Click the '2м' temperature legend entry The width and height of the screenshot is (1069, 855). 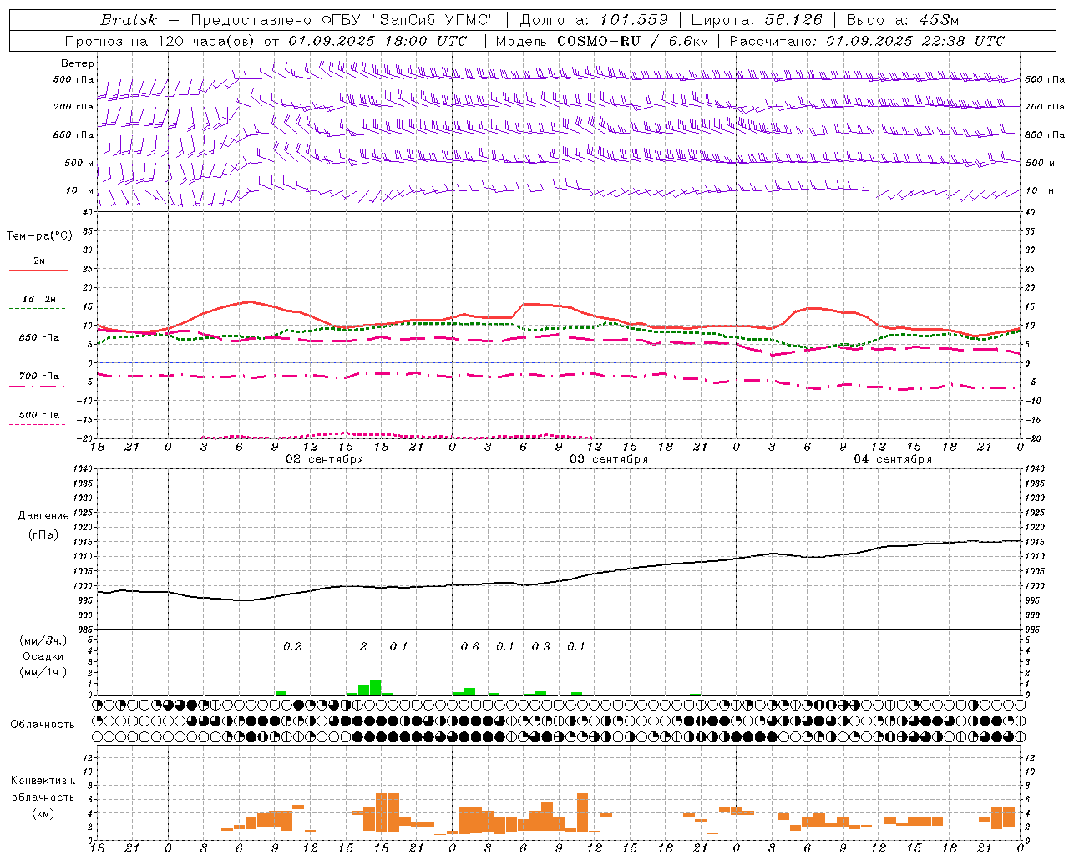point(39,261)
